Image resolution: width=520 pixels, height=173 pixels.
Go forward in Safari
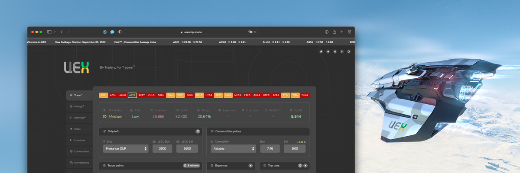(x=69, y=32)
